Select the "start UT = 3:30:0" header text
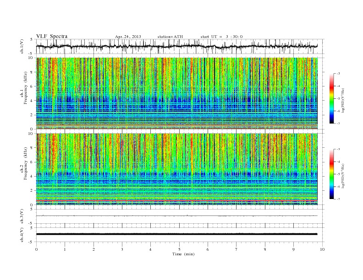Viewport: 363px width, 280px height. tap(221, 37)
